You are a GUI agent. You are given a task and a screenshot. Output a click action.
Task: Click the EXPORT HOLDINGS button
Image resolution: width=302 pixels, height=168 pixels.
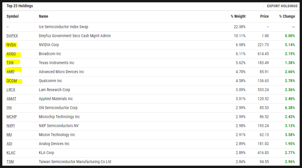[282, 6]
